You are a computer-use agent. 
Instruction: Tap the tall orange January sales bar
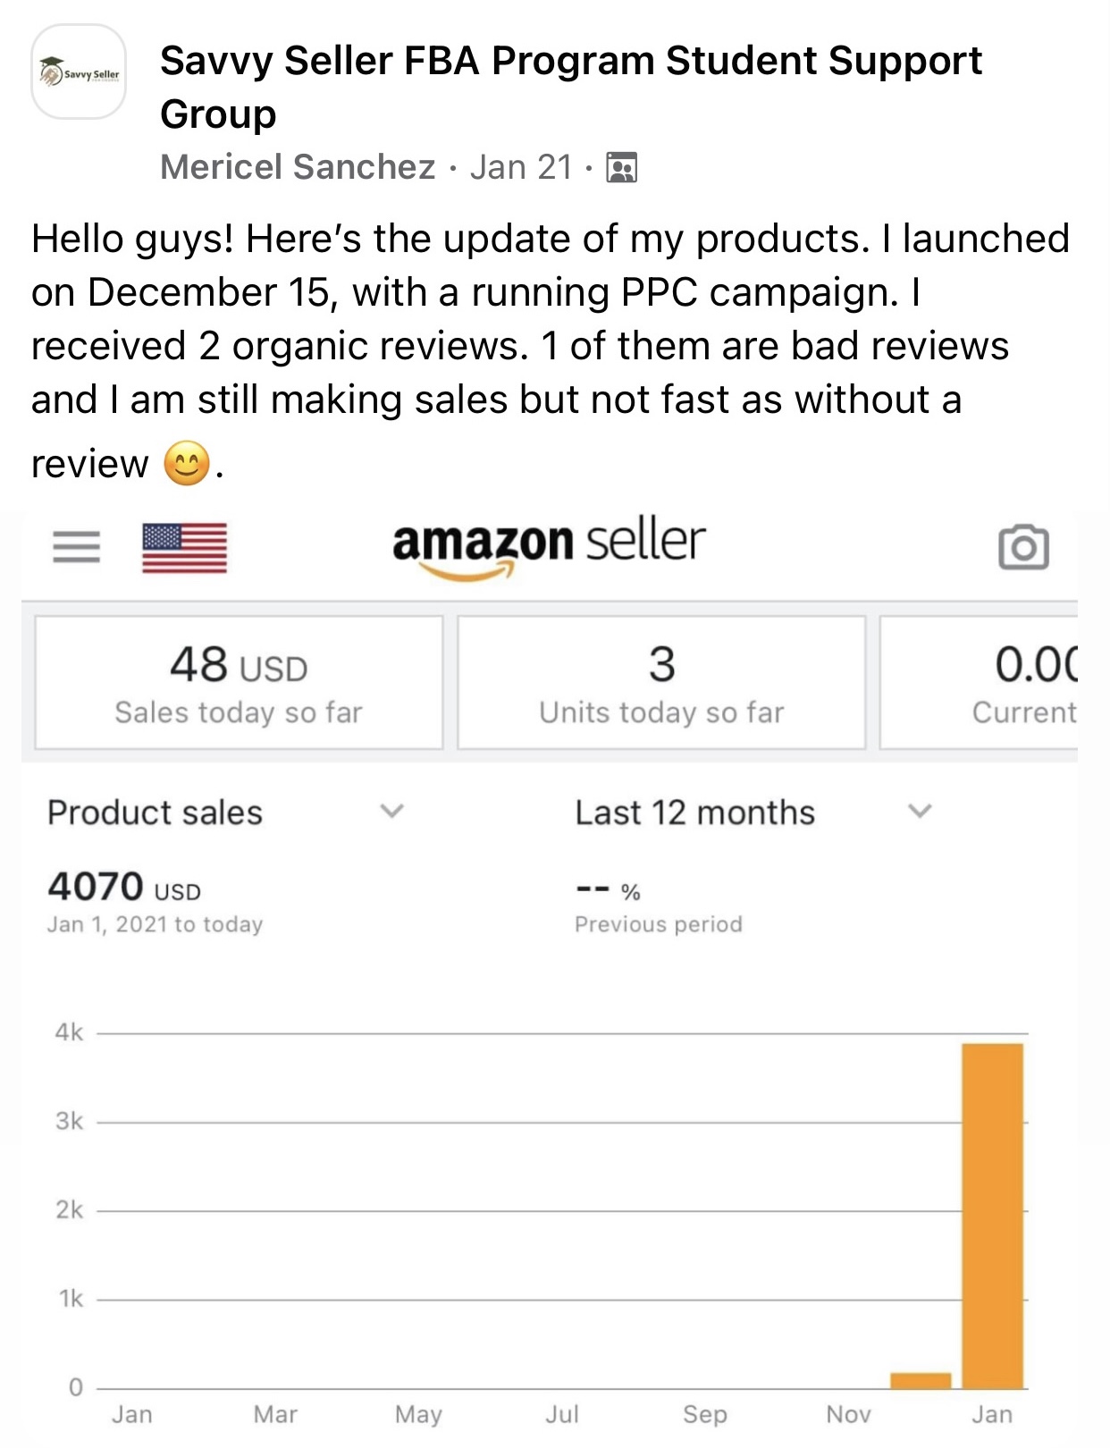[992, 1216]
